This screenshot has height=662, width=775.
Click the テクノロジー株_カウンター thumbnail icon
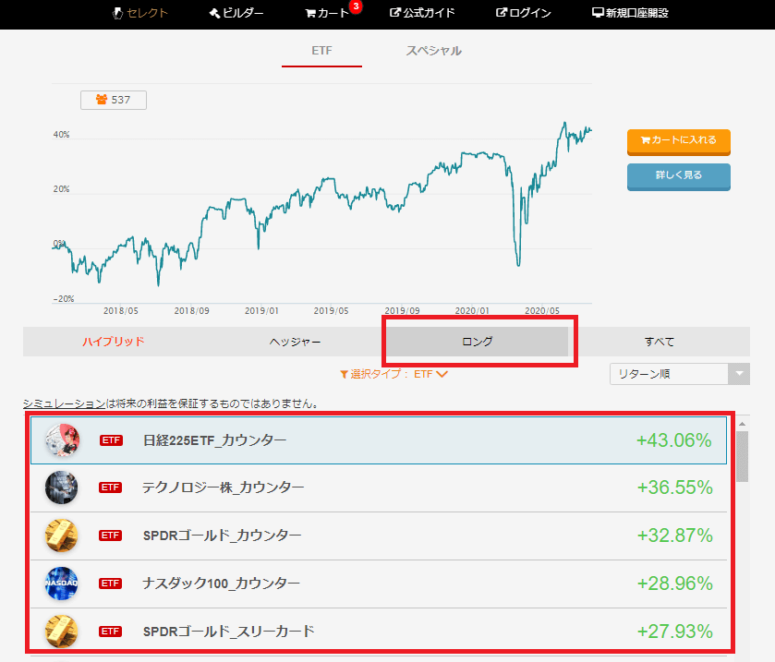pos(62,487)
